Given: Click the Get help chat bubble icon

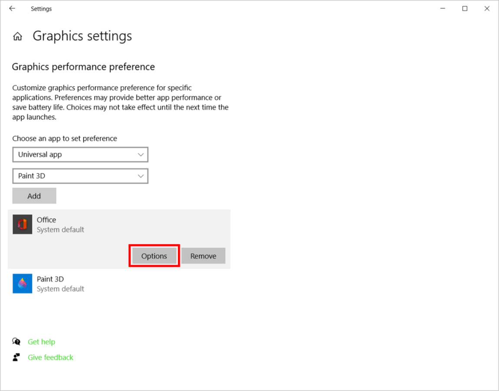Looking at the screenshot, I should tap(16, 341).
